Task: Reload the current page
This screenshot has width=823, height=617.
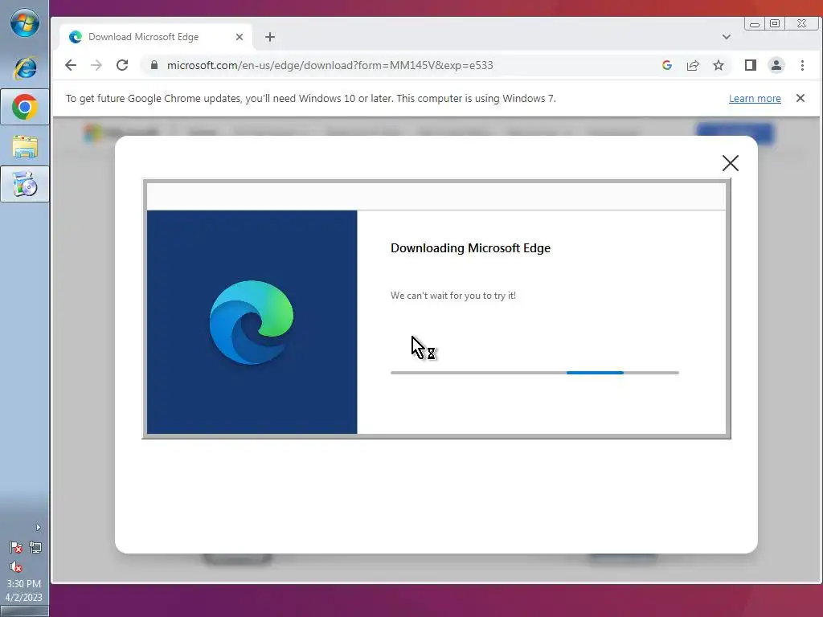Action: 122,65
